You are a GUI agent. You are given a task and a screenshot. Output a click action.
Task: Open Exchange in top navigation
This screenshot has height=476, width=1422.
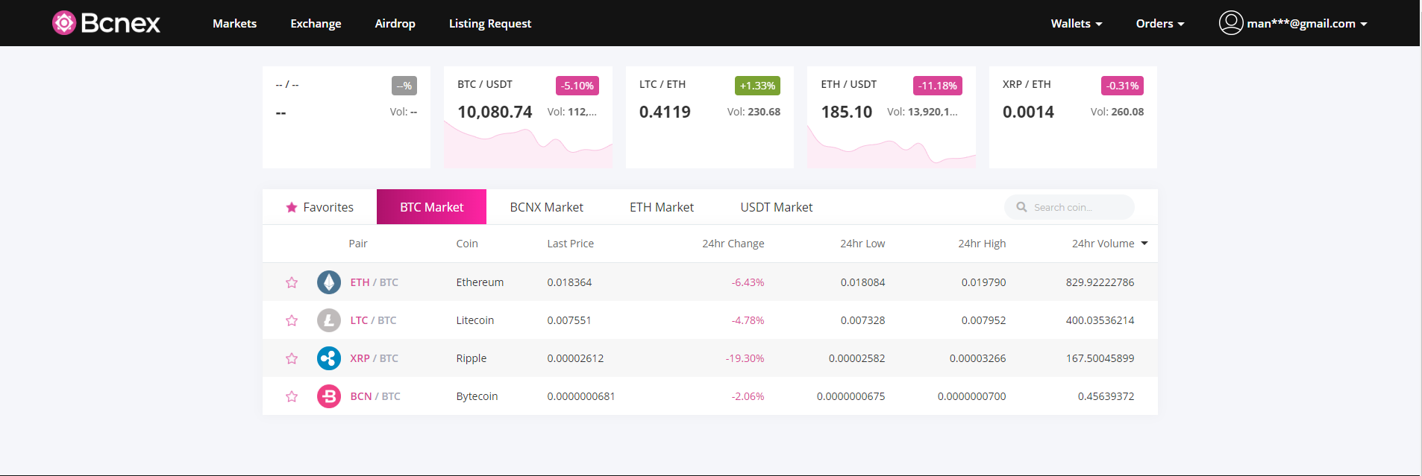[316, 24]
